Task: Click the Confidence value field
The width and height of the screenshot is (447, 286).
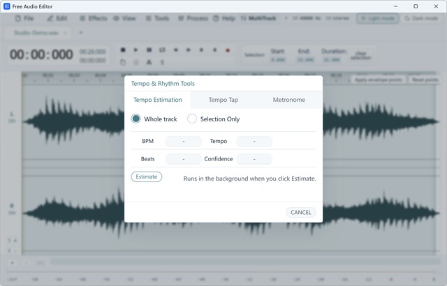Action: 254,159
